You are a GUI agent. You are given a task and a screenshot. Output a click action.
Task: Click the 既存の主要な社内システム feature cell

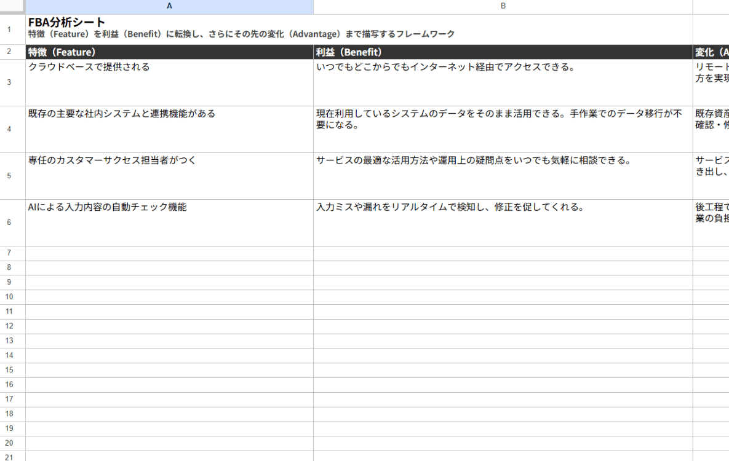coord(169,129)
